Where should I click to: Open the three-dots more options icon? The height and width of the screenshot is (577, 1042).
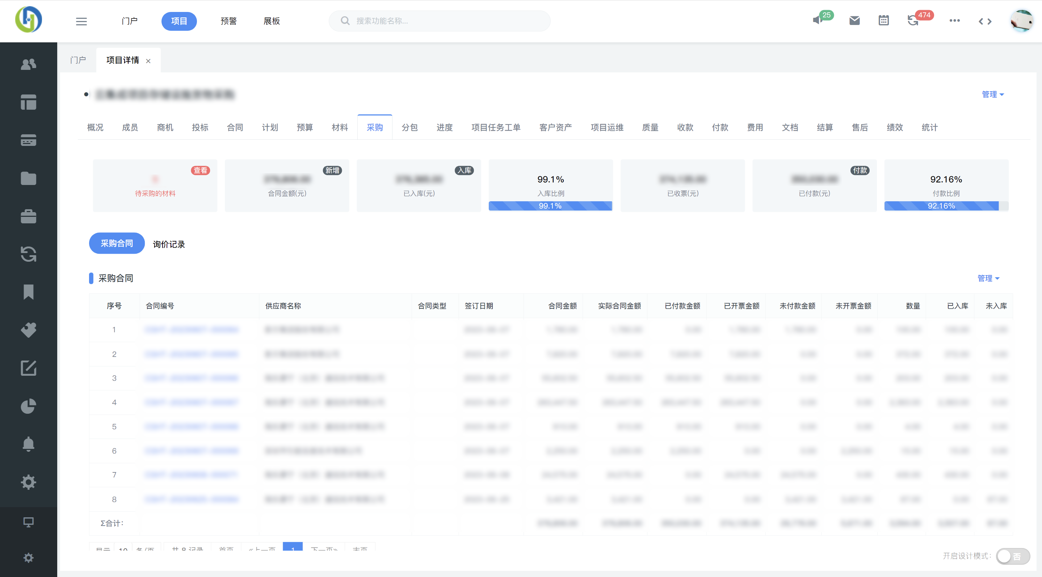point(954,20)
